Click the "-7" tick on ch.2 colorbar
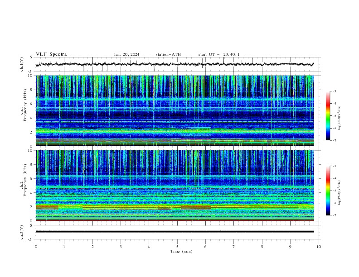Viewport: 359px width, 277px height. point(334,215)
